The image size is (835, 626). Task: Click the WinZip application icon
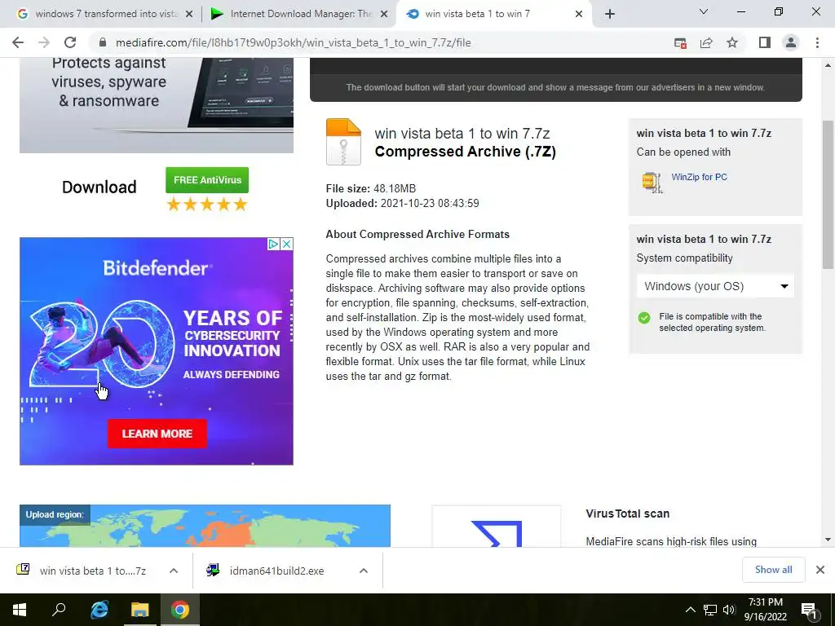[652, 182]
